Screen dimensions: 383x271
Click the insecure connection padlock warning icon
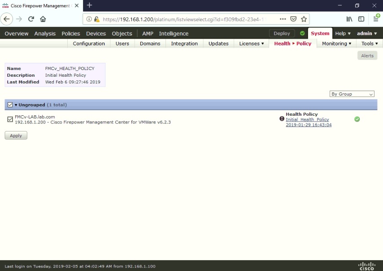pyautogui.click(x=97, y=19)
